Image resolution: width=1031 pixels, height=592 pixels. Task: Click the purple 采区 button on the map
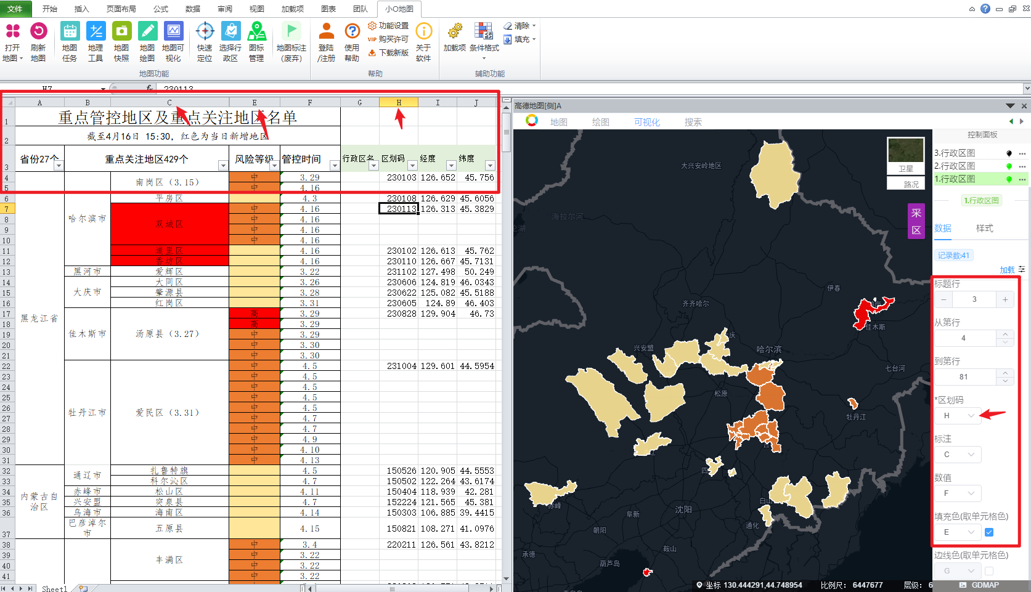point(916,221)
